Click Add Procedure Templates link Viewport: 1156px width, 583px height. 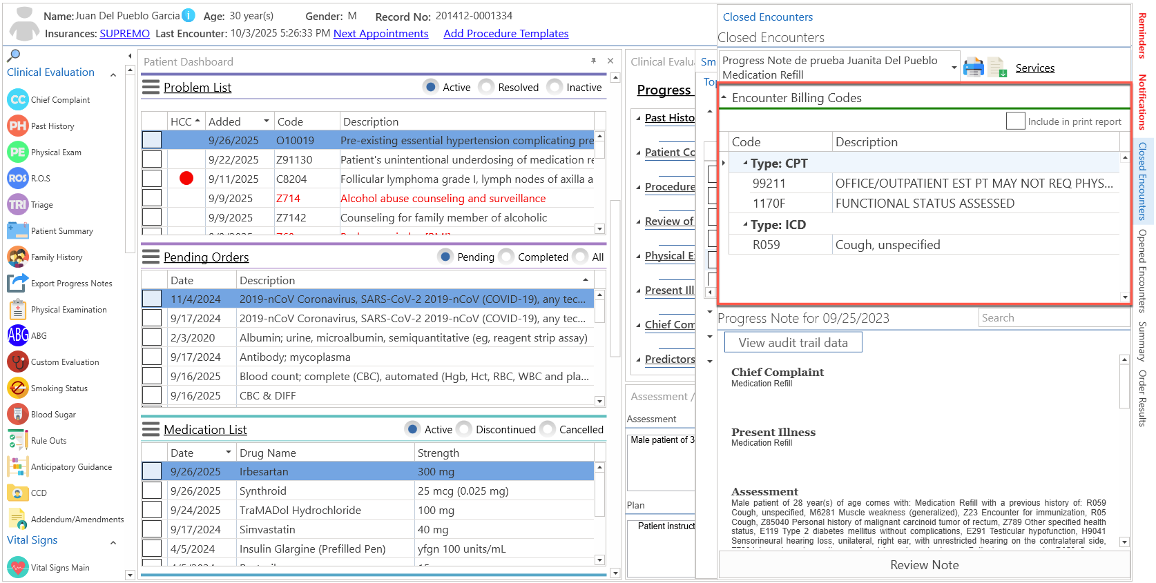[506, 33]
